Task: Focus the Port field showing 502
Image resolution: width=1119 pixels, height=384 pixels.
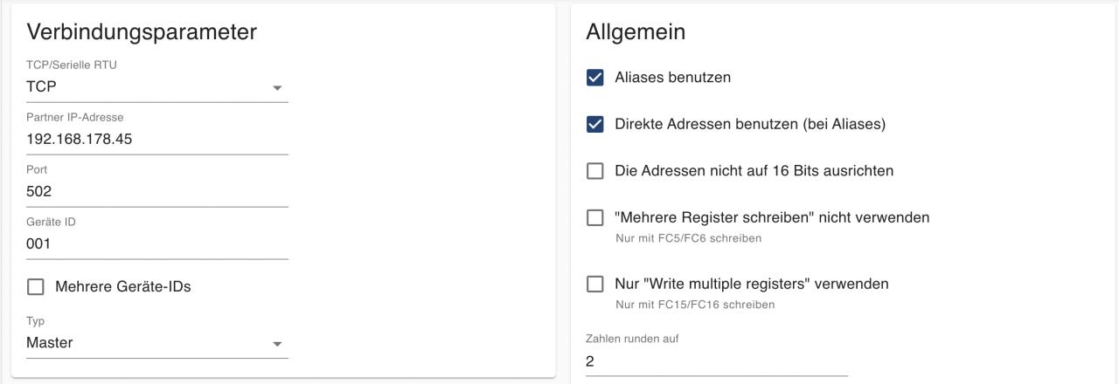Action: [x=157, y=191]
